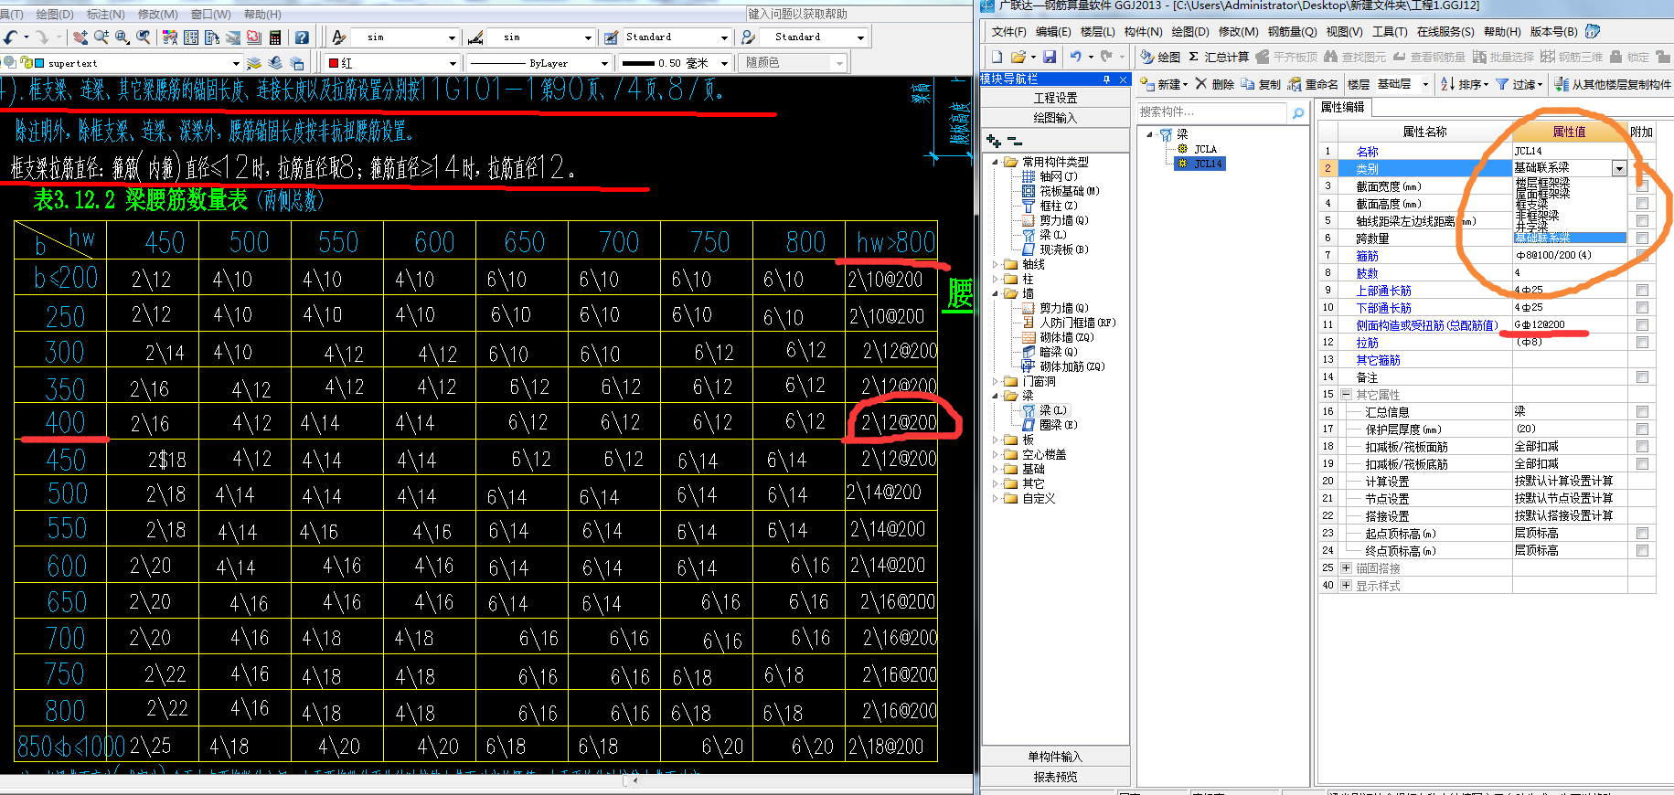
Task: Click expand-all plus icon in navigator
Action: click(994, 141)
